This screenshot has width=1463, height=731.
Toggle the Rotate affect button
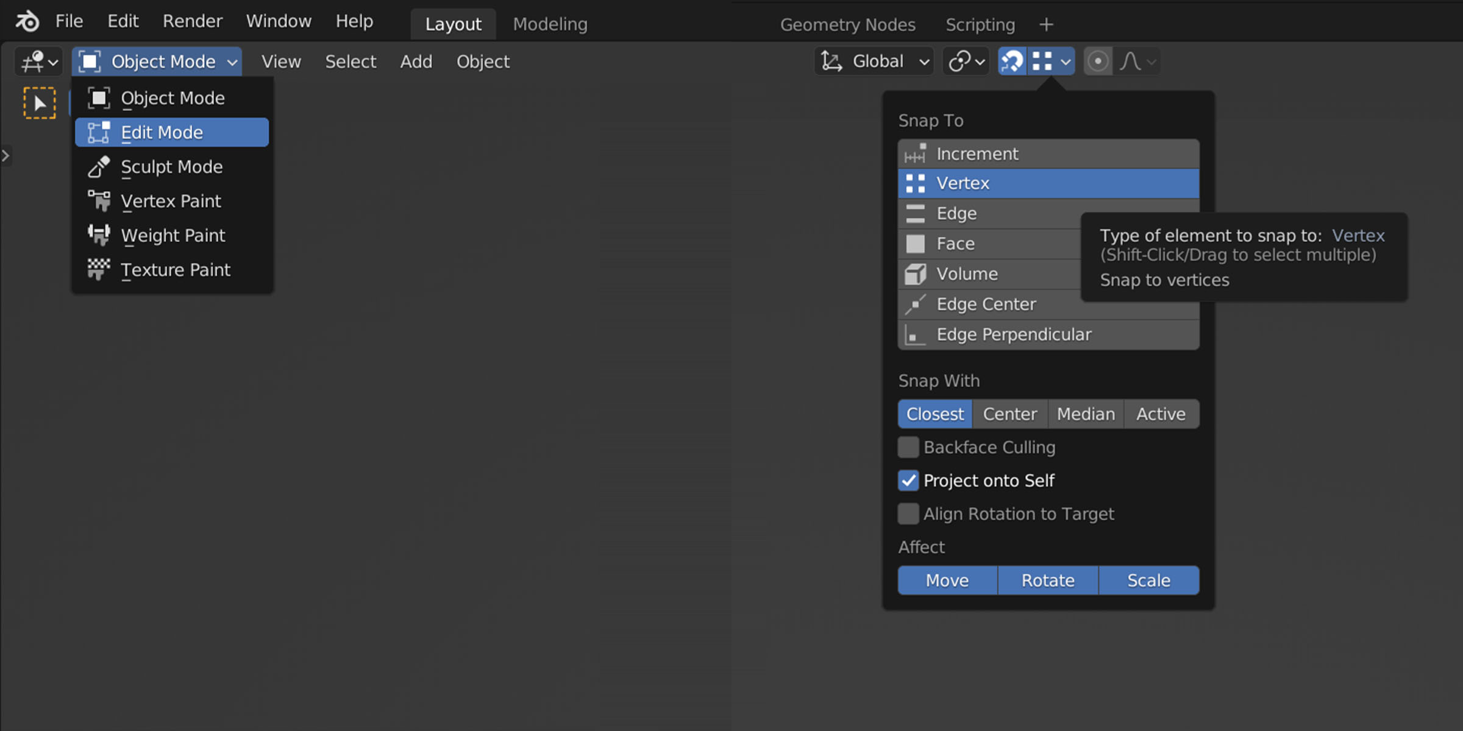1048,581
